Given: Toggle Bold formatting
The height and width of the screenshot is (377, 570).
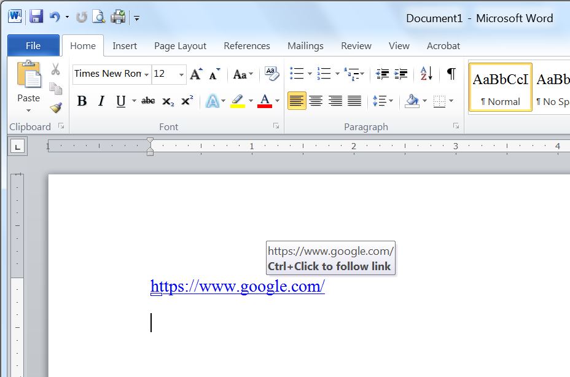Looking at the screenshot, I should coord(82,101).
